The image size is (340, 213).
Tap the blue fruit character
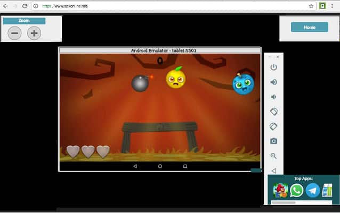tap(244, 84)
